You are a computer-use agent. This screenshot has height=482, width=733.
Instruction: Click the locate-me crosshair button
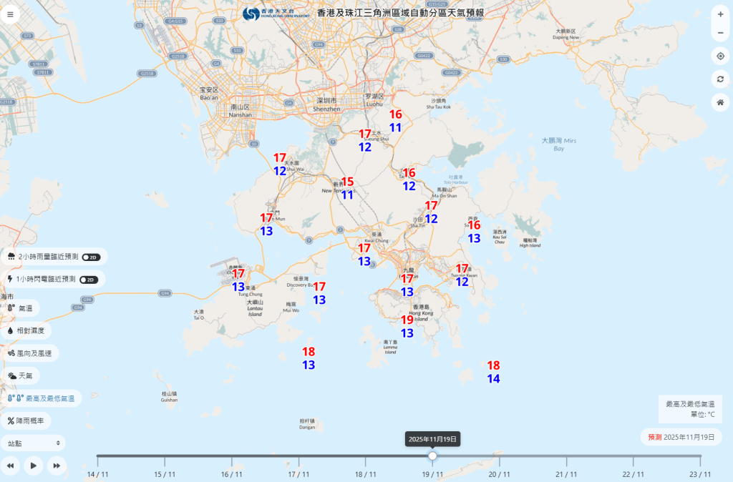[721, 55]
